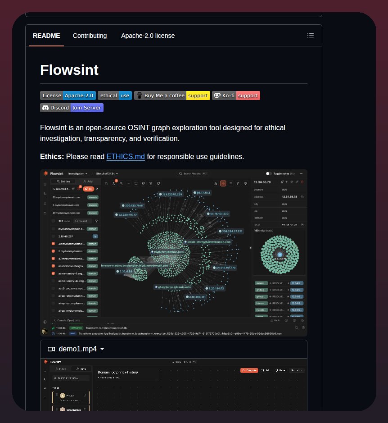The image size is (388, 423).
Task: Switch on the Toggle notes switch
Action: tap(269, 174)
